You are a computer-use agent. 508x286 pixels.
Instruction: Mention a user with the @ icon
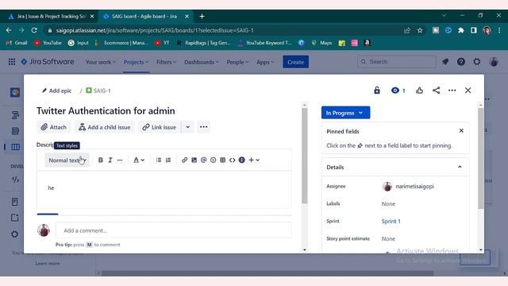click(x=203, y=160)
